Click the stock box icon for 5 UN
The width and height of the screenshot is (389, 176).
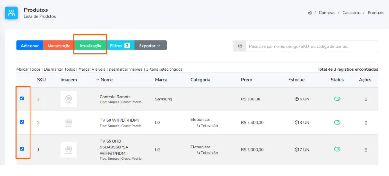click(x=296, y=99)
